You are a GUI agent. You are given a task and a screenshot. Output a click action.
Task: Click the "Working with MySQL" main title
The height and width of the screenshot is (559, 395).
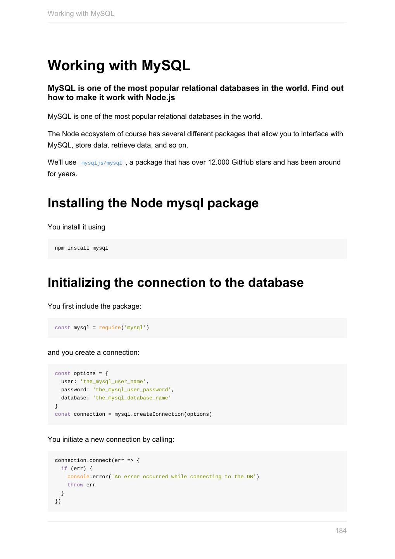point(119,65)
